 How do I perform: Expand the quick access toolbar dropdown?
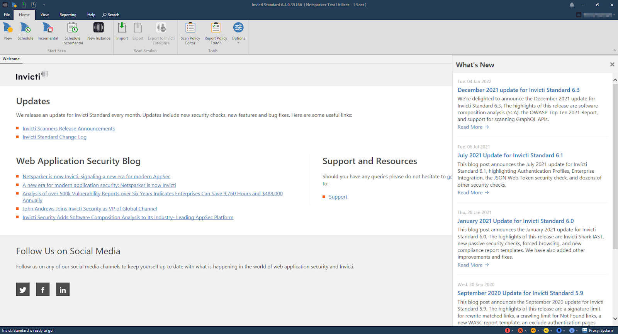pos(44,5)
